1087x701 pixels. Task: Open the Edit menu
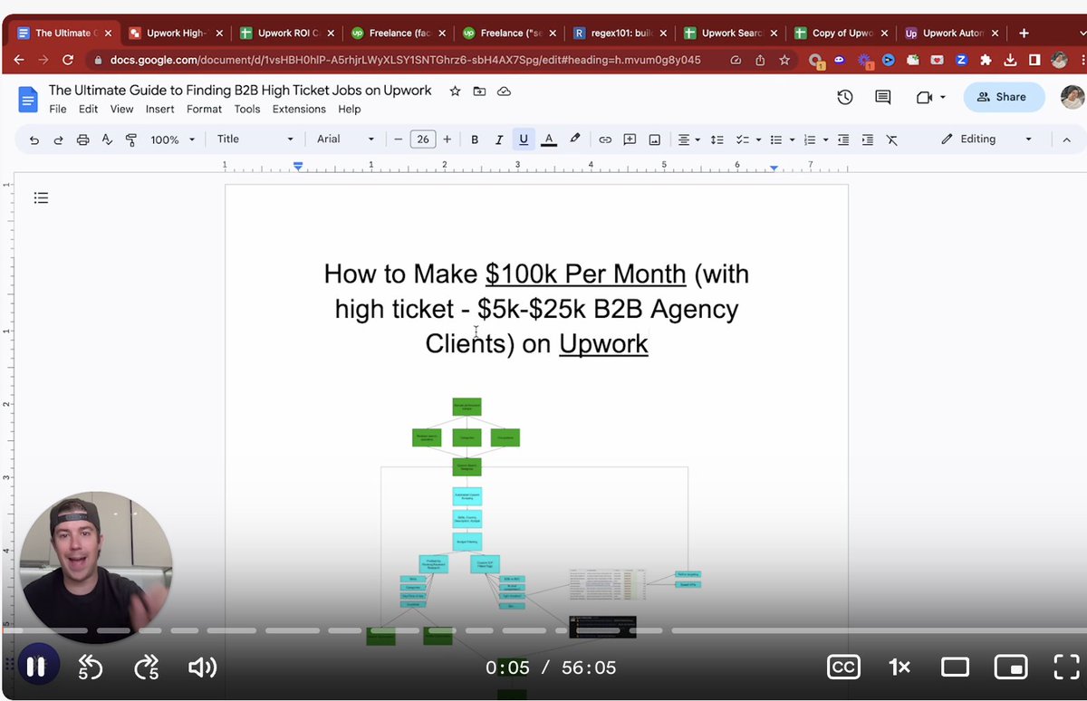(x=88, y=110)
